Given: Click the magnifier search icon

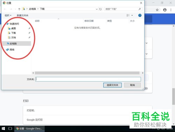Looking at the screenshot, I should (140, 9).
